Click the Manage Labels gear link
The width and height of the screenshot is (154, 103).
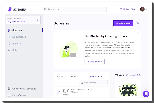[133, 75]
